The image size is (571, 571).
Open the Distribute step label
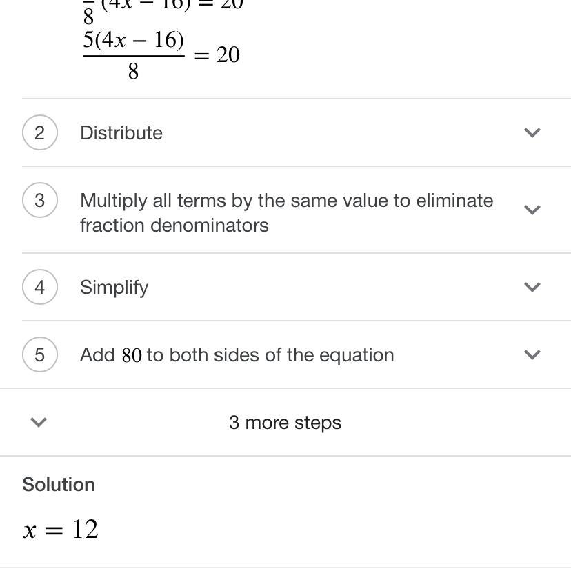click(121, 132)
